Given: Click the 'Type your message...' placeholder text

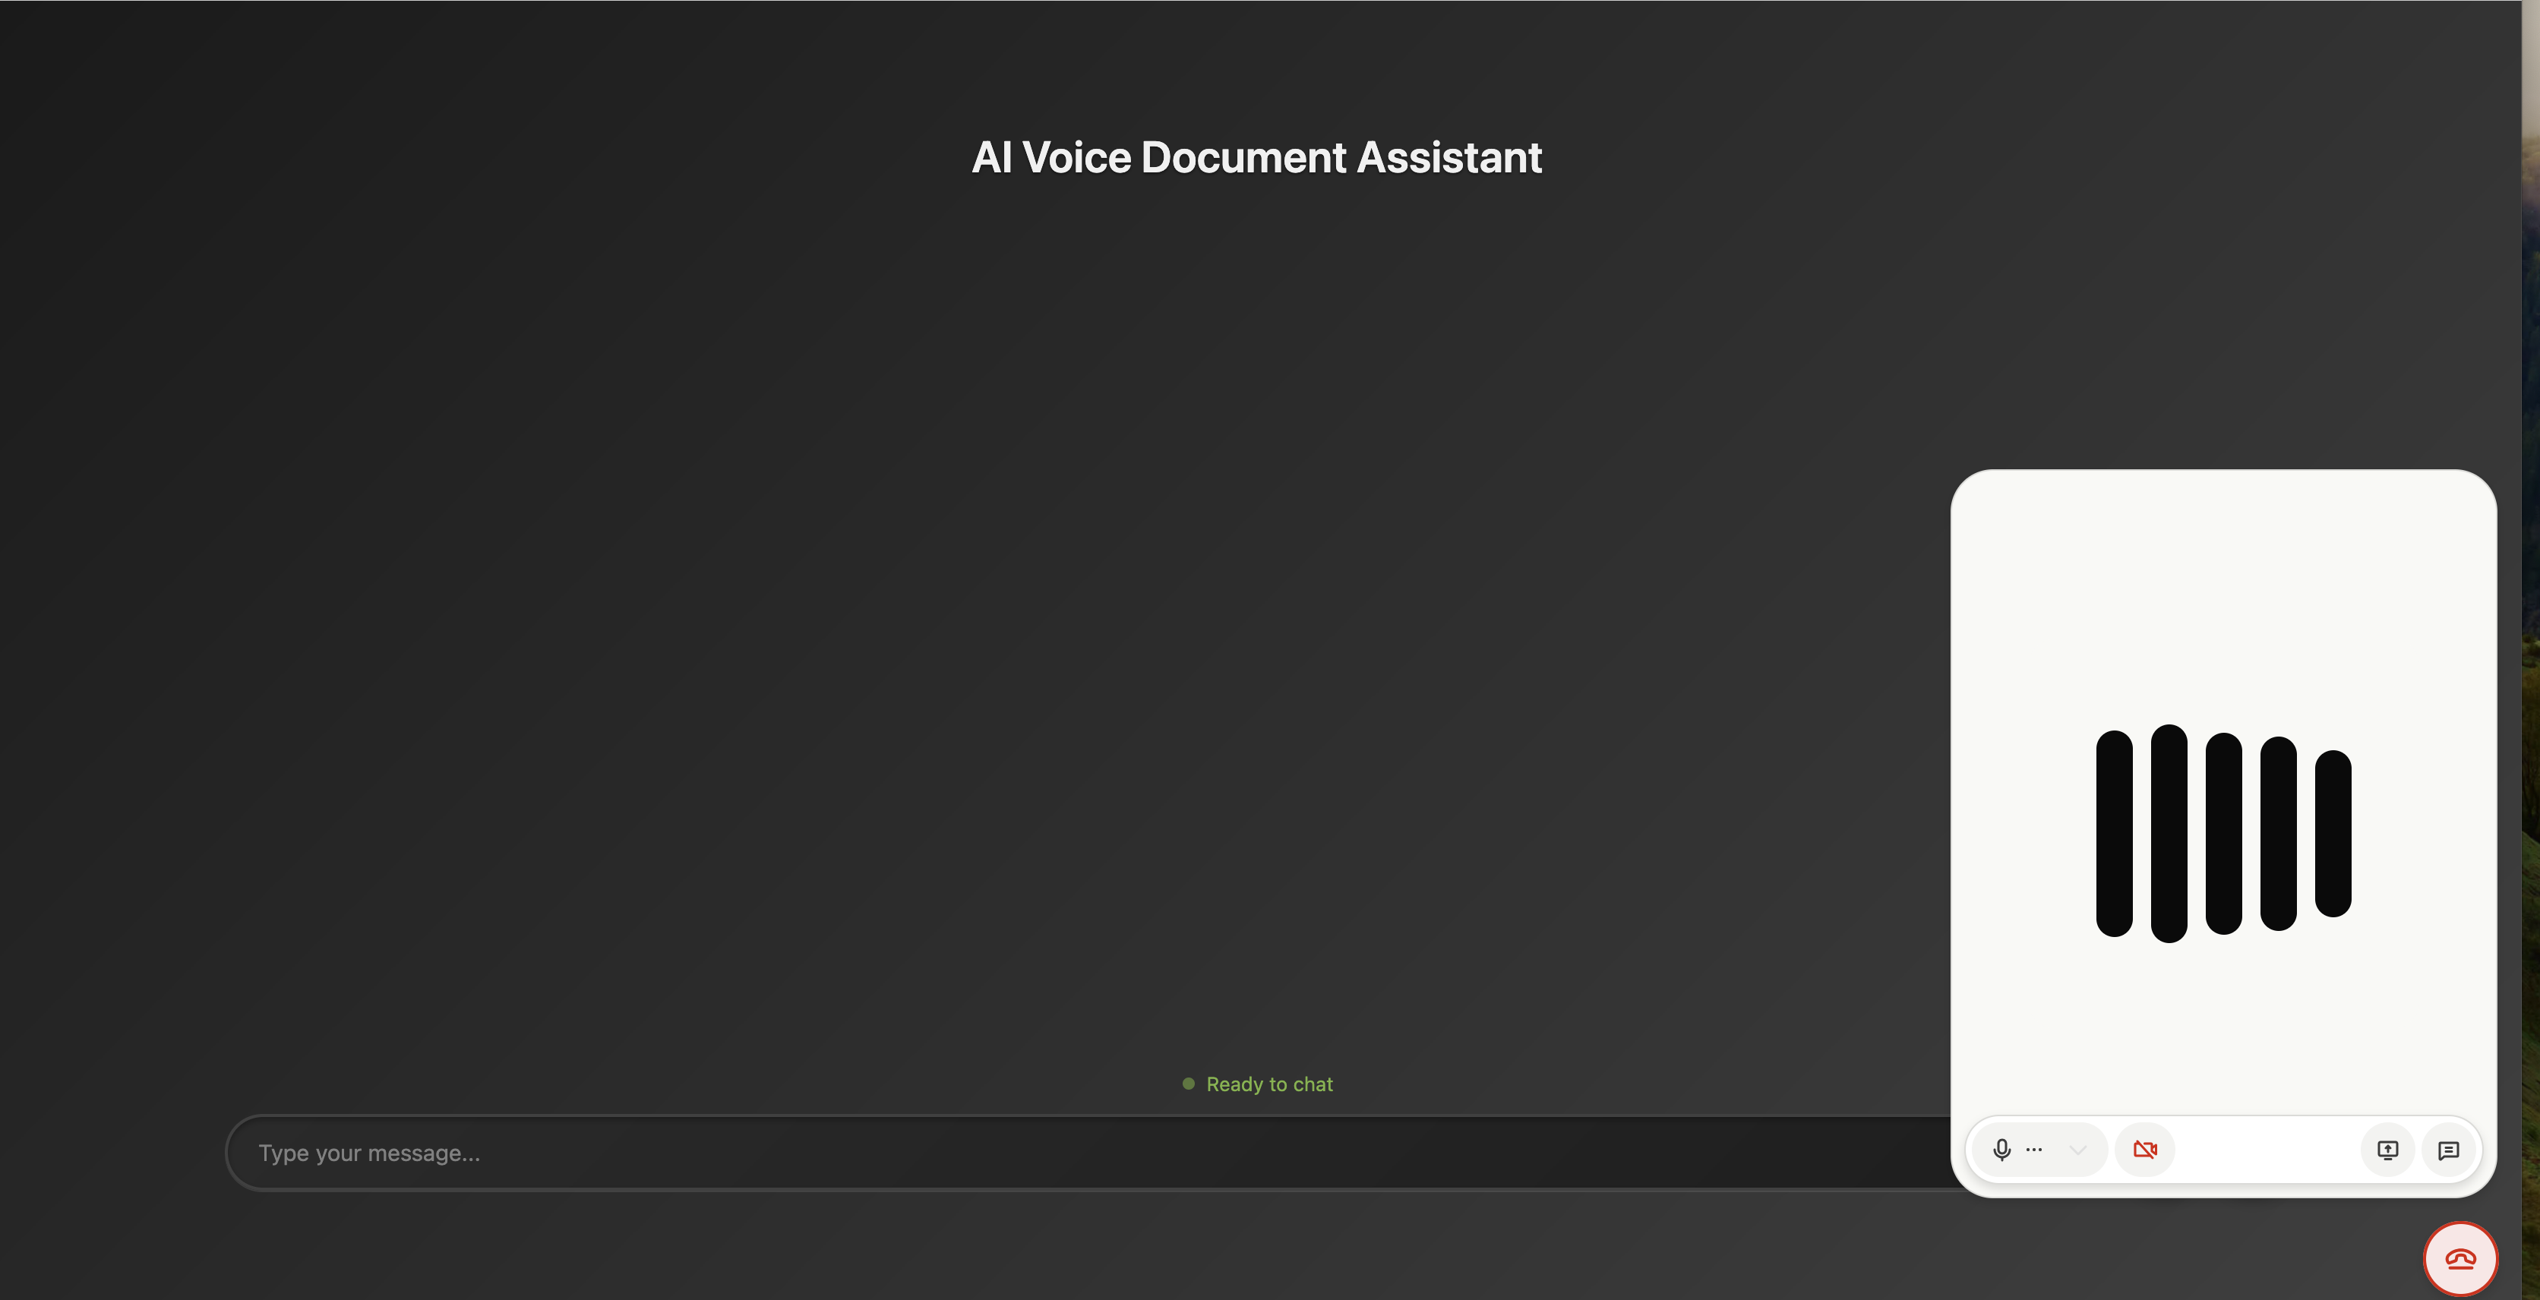Looking at the screenshot, I should pos(369,1152).
